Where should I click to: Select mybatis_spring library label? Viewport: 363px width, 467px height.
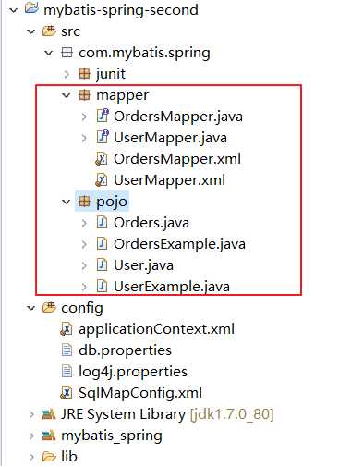112,436
